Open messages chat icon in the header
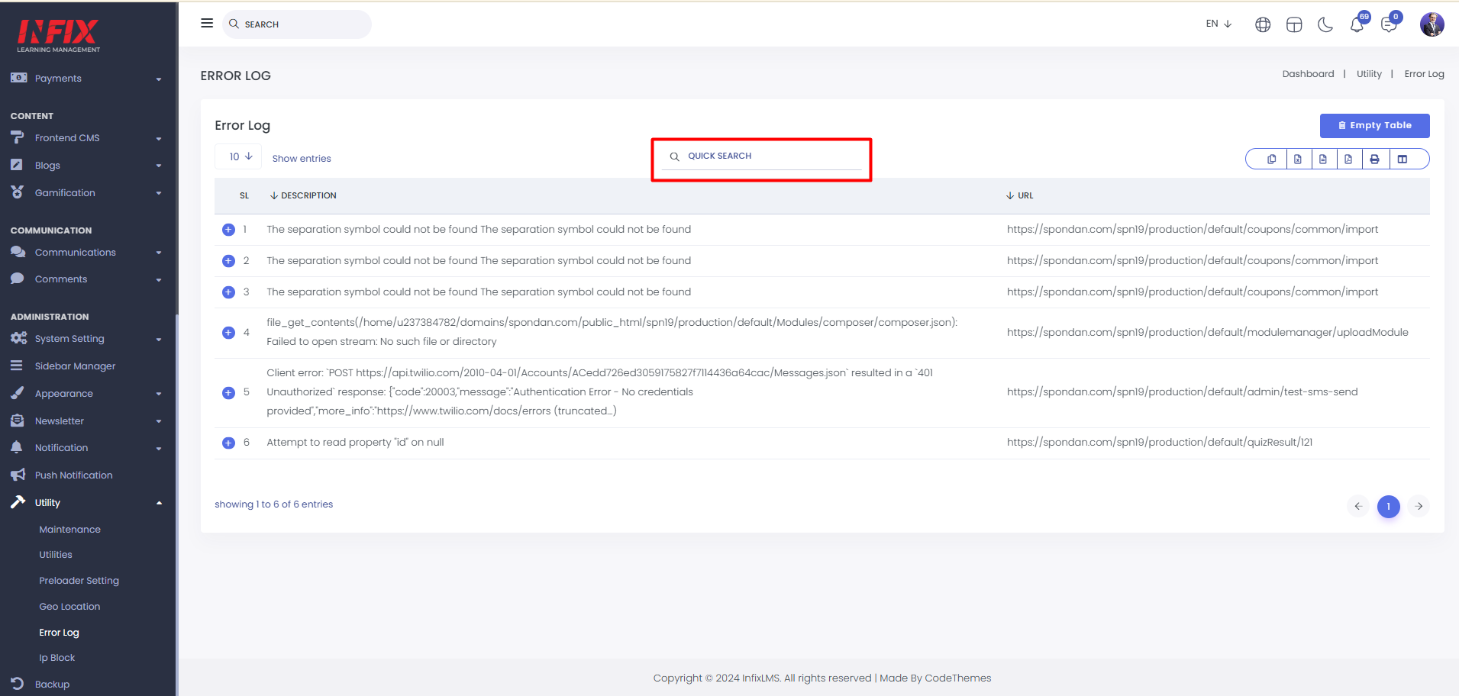Screen dimensions: 1459x696 coord(1390,24)
